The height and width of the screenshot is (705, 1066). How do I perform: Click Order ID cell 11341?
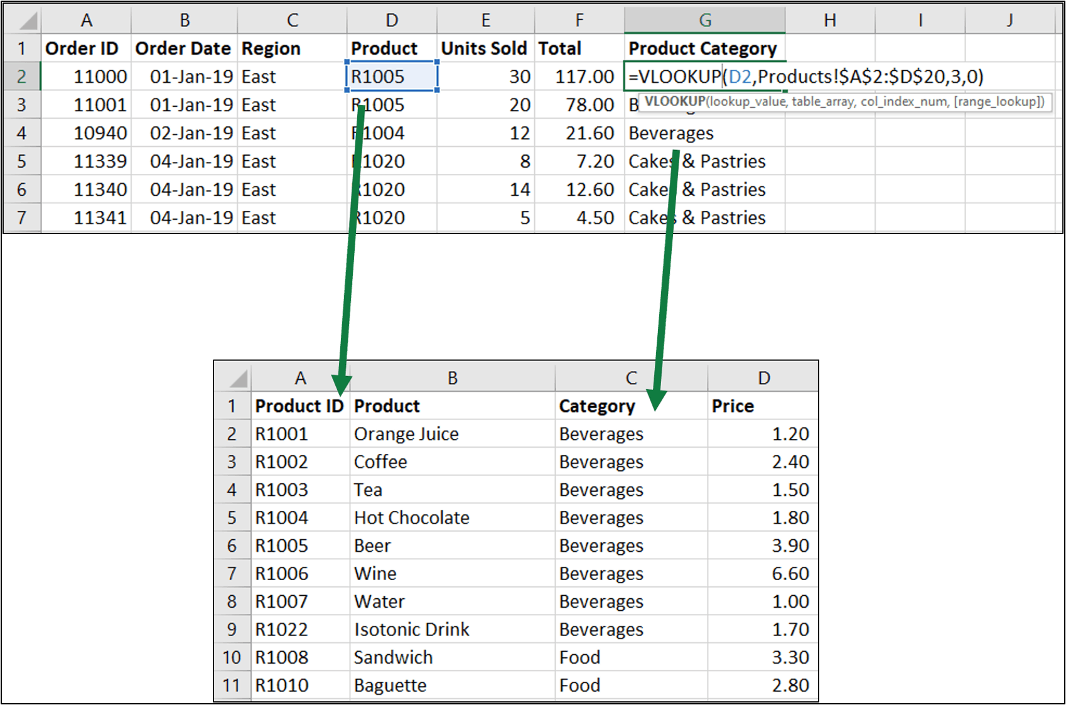(86, 218)
